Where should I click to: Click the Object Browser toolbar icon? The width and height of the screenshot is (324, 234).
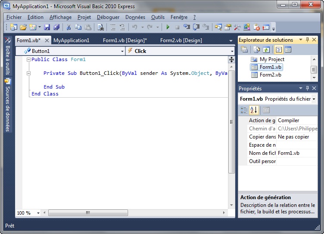pos(247,27)
